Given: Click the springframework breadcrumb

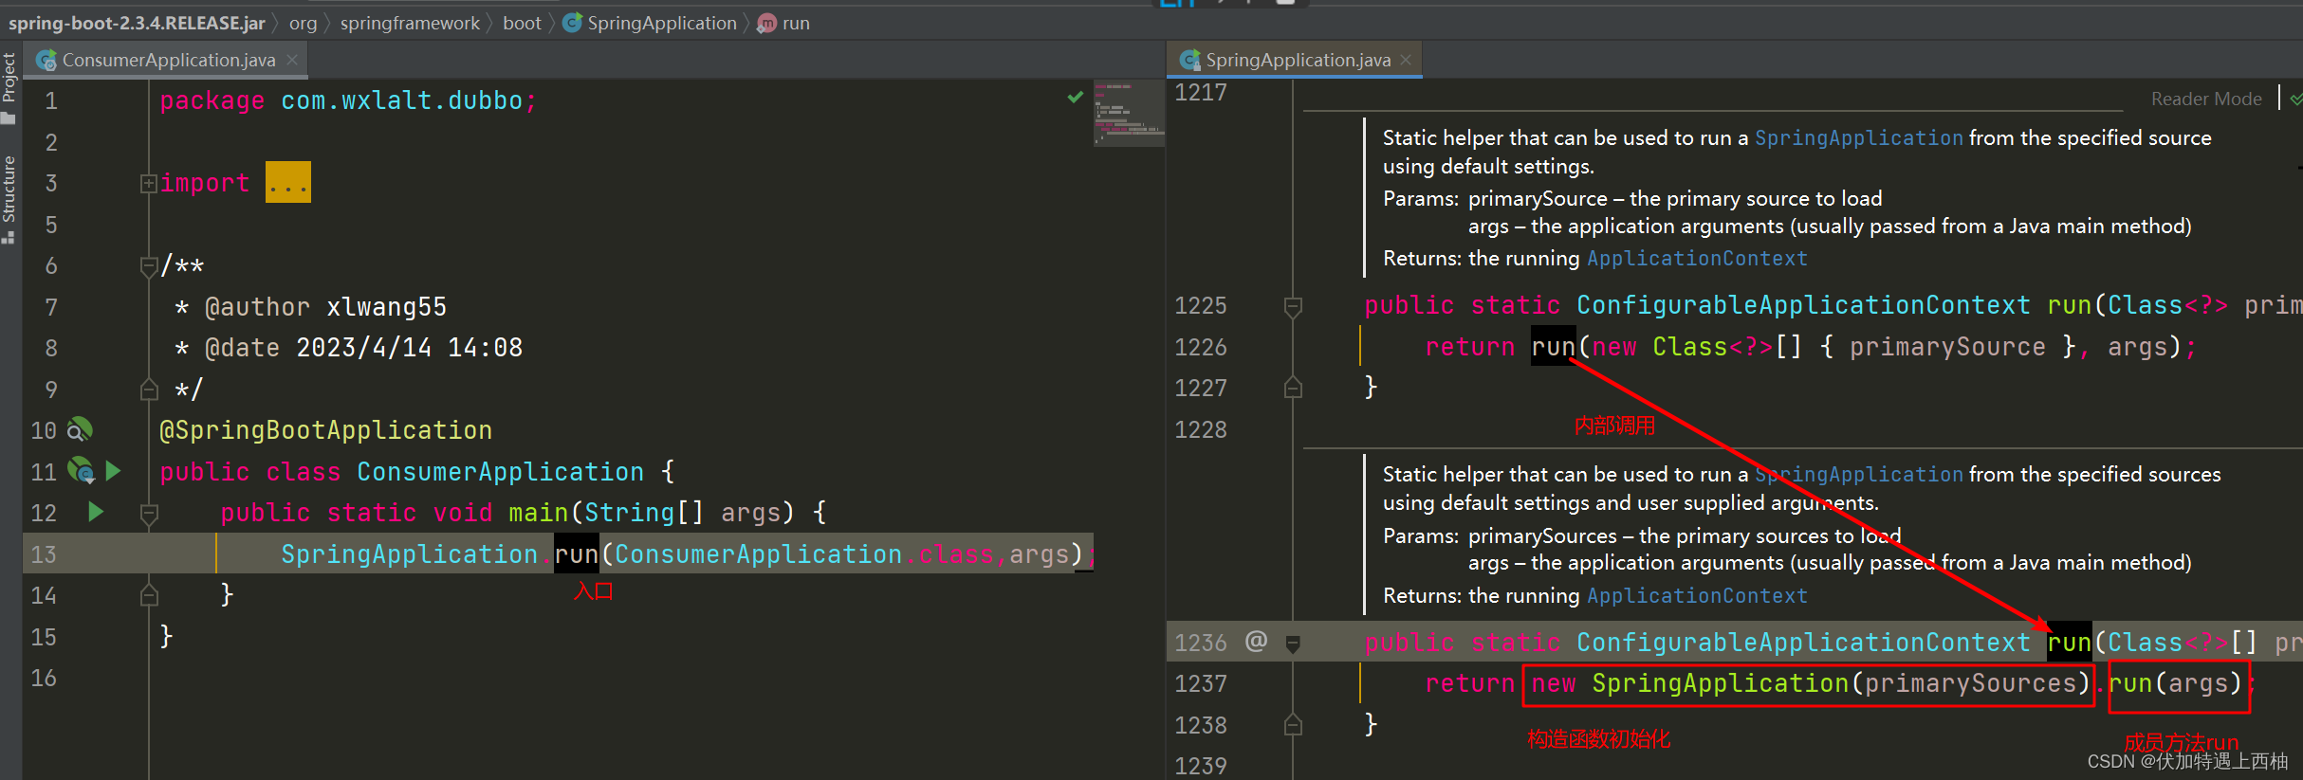Looking at the screenshot, I should pos(410,23).
